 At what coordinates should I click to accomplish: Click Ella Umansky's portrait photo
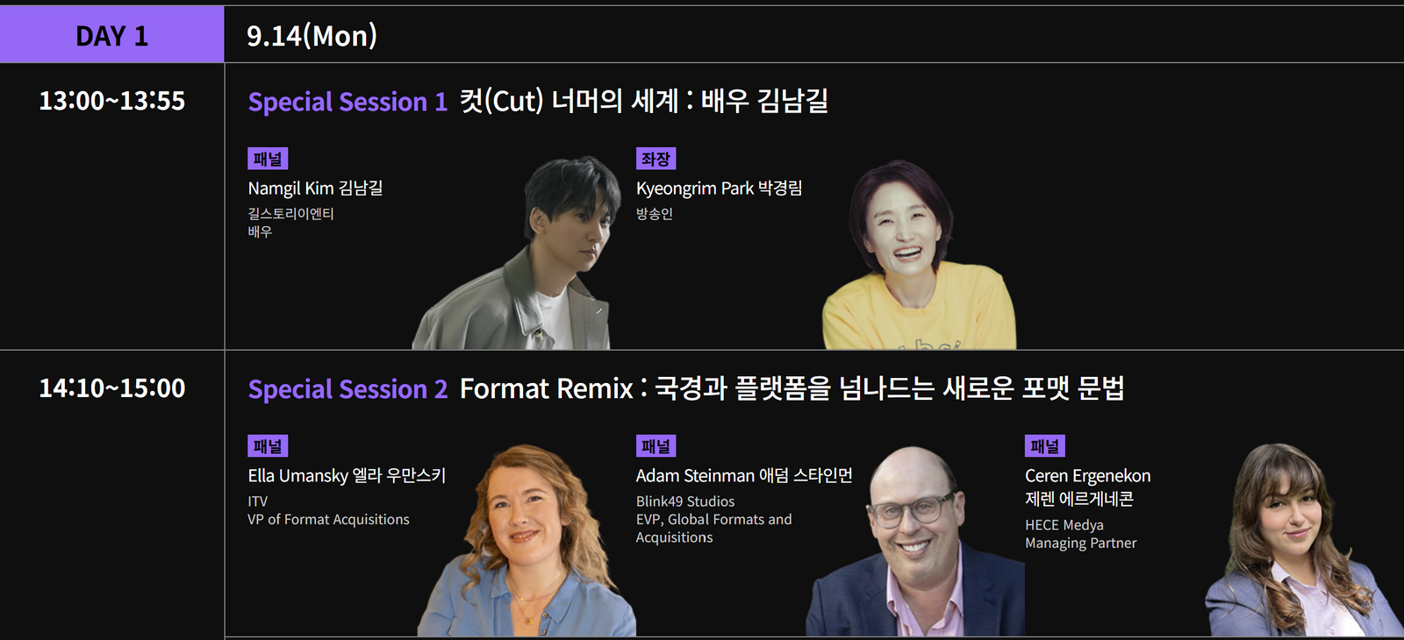pos(525,540)
